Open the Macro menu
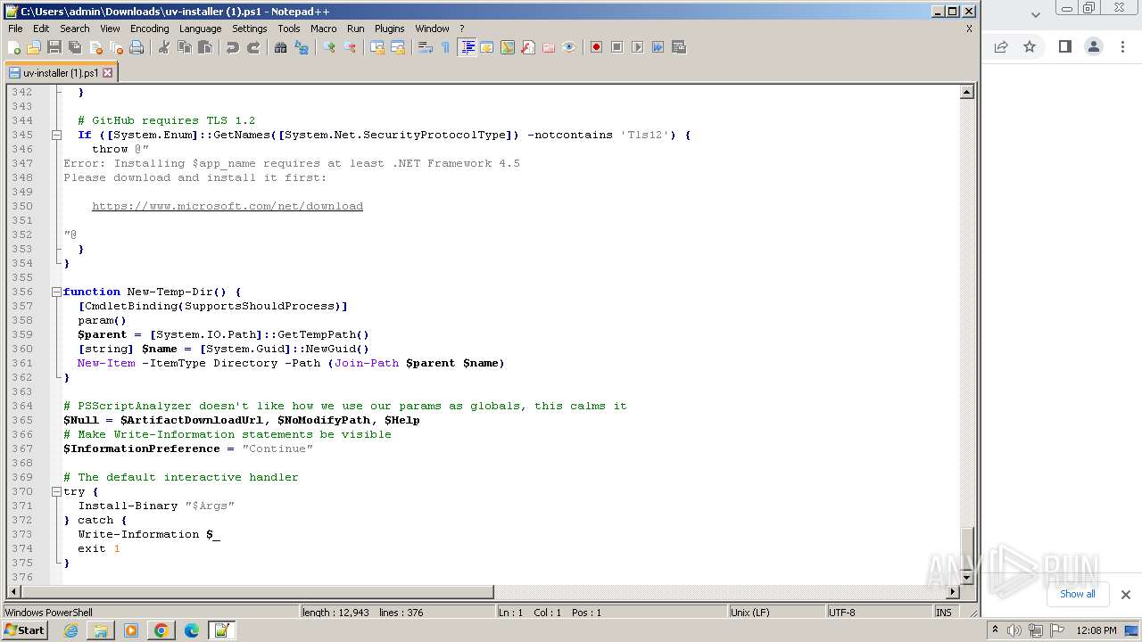 (x=323, y=29)
